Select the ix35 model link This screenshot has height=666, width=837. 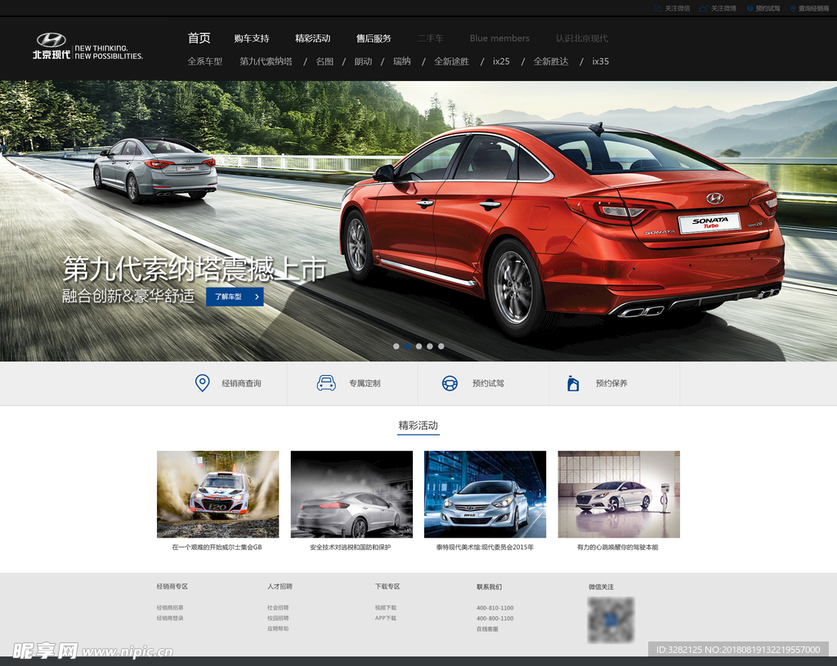point(601,61)
